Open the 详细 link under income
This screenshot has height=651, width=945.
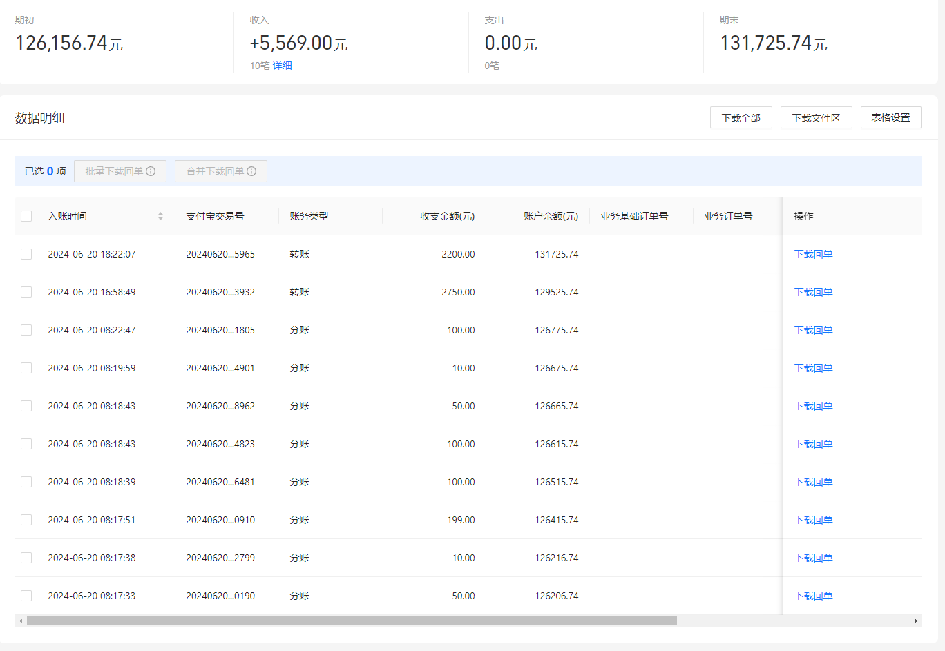click(282, 66)
